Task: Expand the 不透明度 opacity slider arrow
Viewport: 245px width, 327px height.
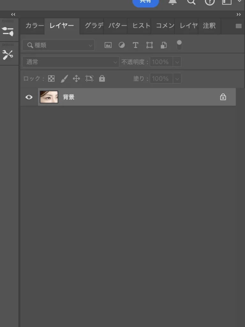Action: tap(177, 62)
